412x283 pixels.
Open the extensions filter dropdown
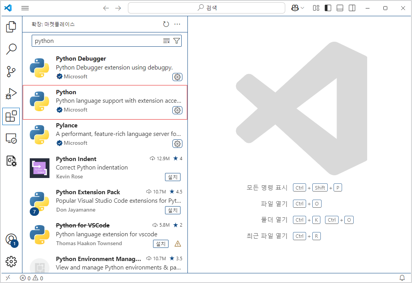click(x=177, y=41)
